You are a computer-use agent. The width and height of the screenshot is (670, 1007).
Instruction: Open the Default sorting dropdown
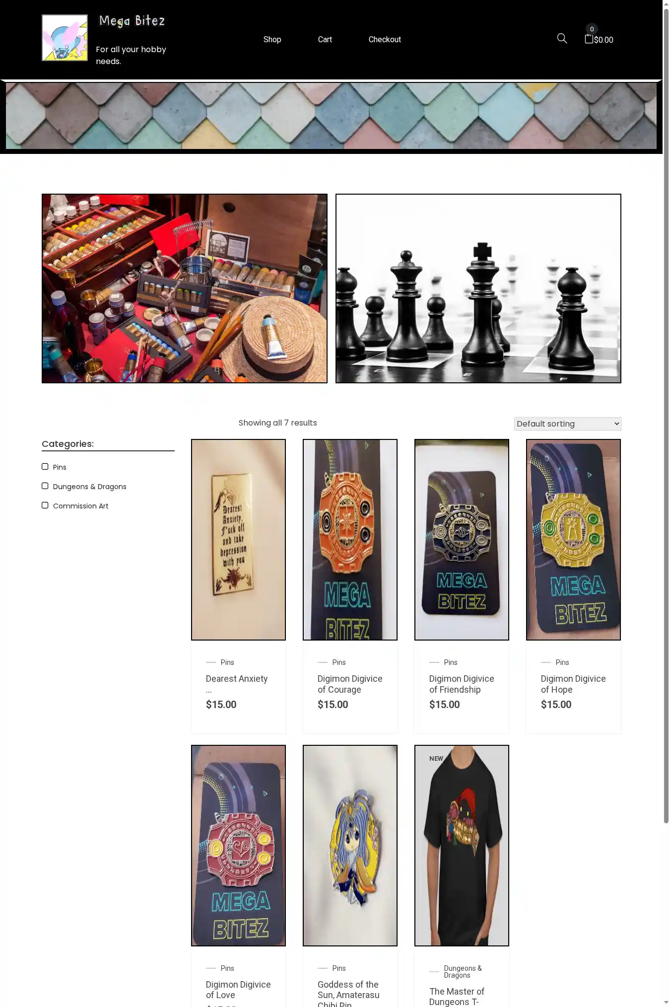click(567, 424)
